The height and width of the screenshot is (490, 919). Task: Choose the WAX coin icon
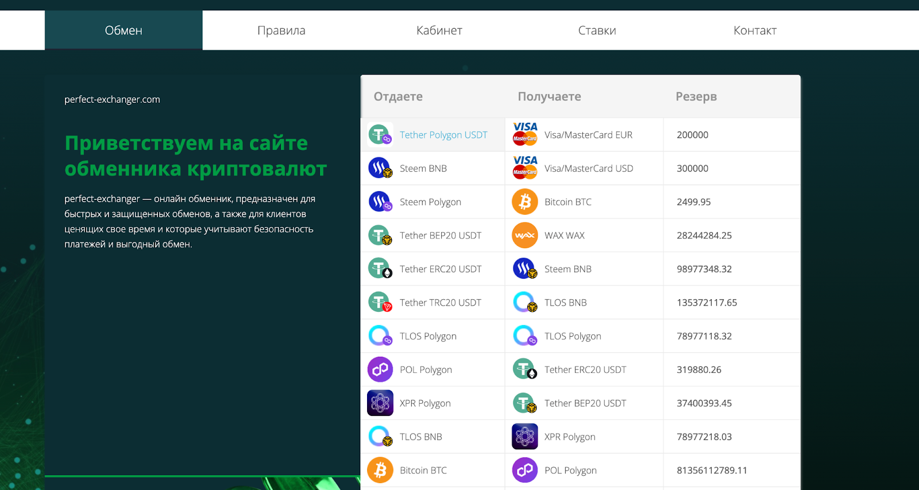[524, 236]
